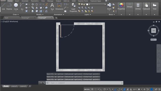Switch to the Manage ribbon tab
Screen dimensions: 161x91
point(50,1)
